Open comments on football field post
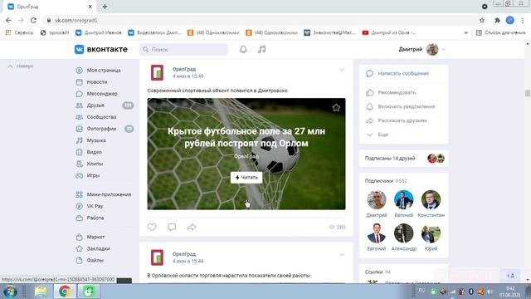 pyautogui.click(x=172, y=227)
